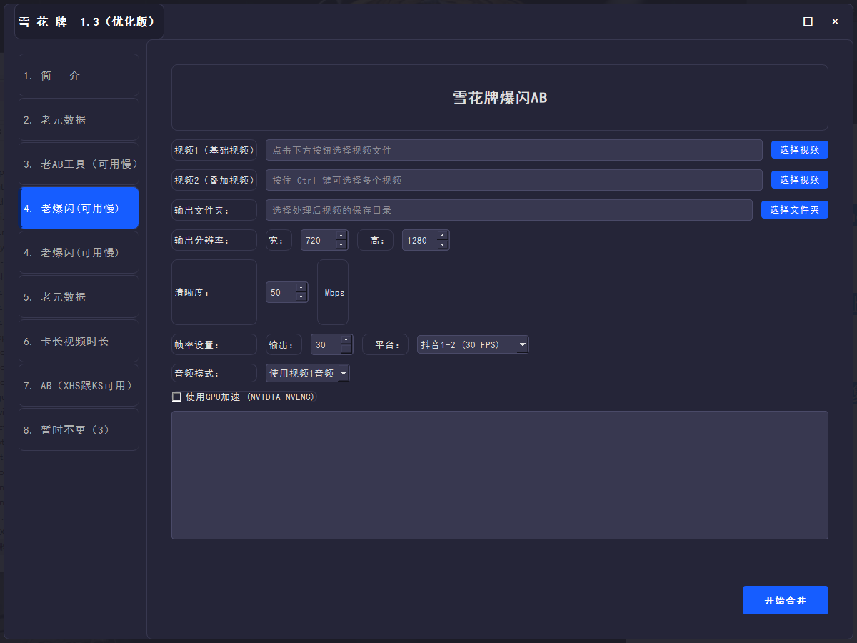
Task: Click the 选择文件夹 button
Action: coord(794,209)
